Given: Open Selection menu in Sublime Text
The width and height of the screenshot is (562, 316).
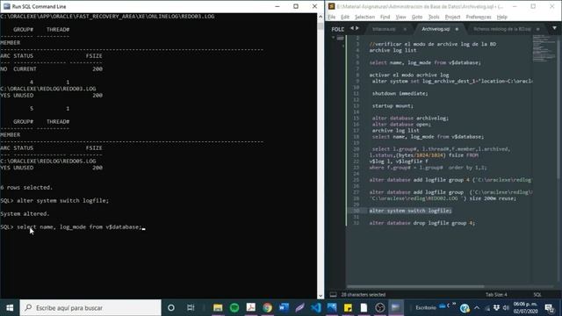Looking at the screenshot, I should [364, 17].
